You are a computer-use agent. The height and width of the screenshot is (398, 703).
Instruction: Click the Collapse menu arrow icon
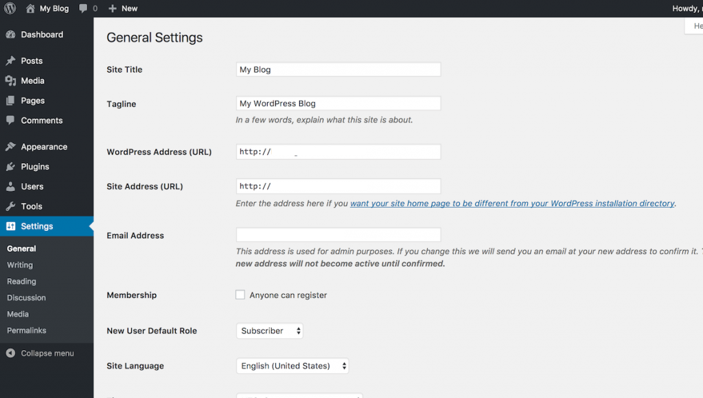coord(11,353)
